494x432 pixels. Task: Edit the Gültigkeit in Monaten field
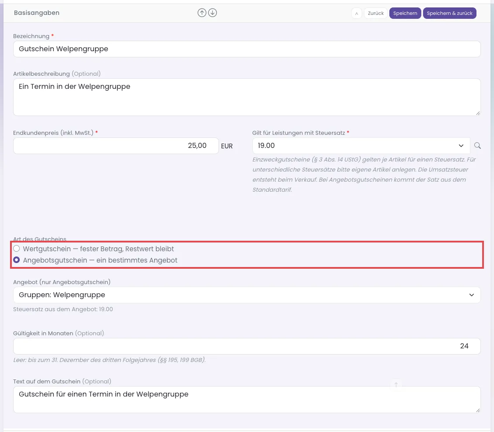[247, 346]
